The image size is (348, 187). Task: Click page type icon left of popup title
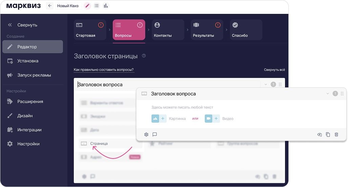pos(144,93)
